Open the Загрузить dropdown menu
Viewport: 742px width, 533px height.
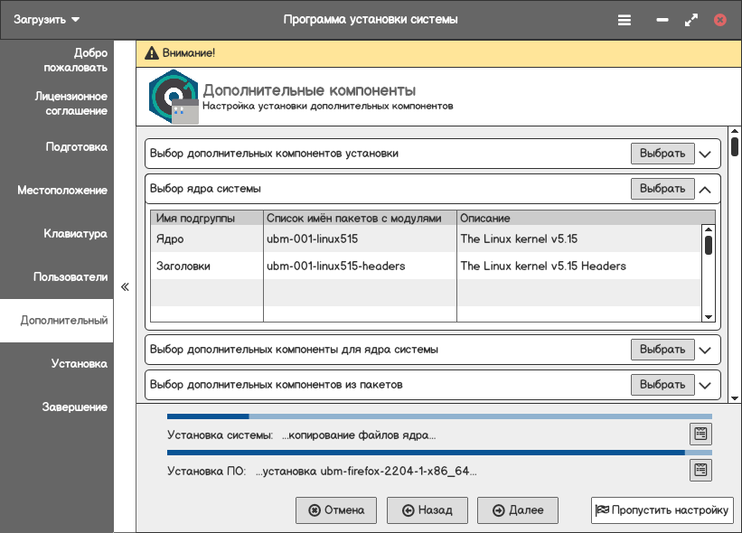tap(46, 19)
